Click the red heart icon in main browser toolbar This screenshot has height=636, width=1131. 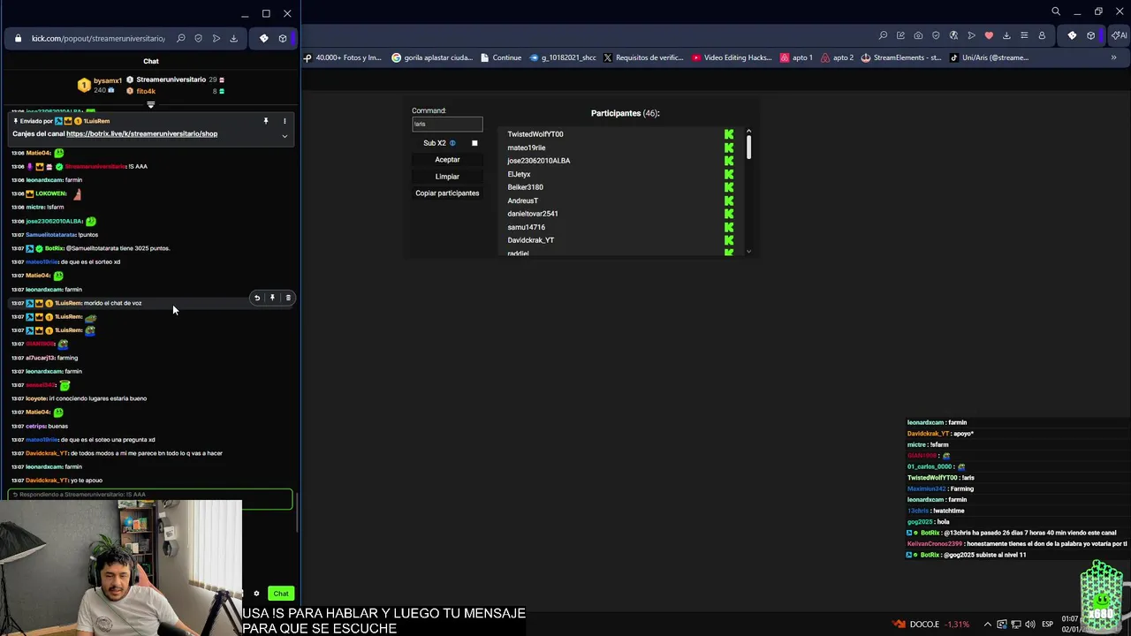point(989,35)
